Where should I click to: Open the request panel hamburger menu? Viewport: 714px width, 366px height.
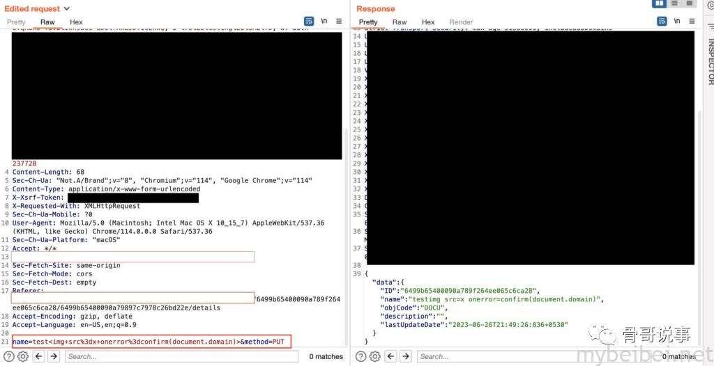point(339,22)
